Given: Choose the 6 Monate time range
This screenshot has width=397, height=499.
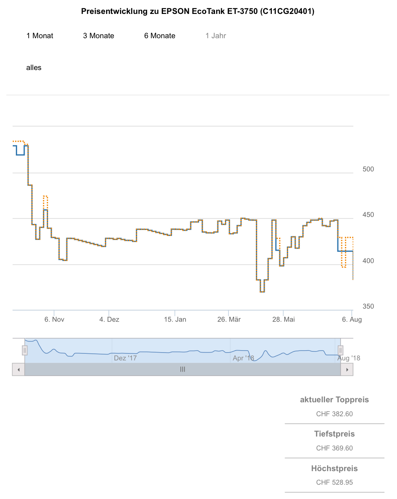Looking at the screenshot, I should coord(160,36).
